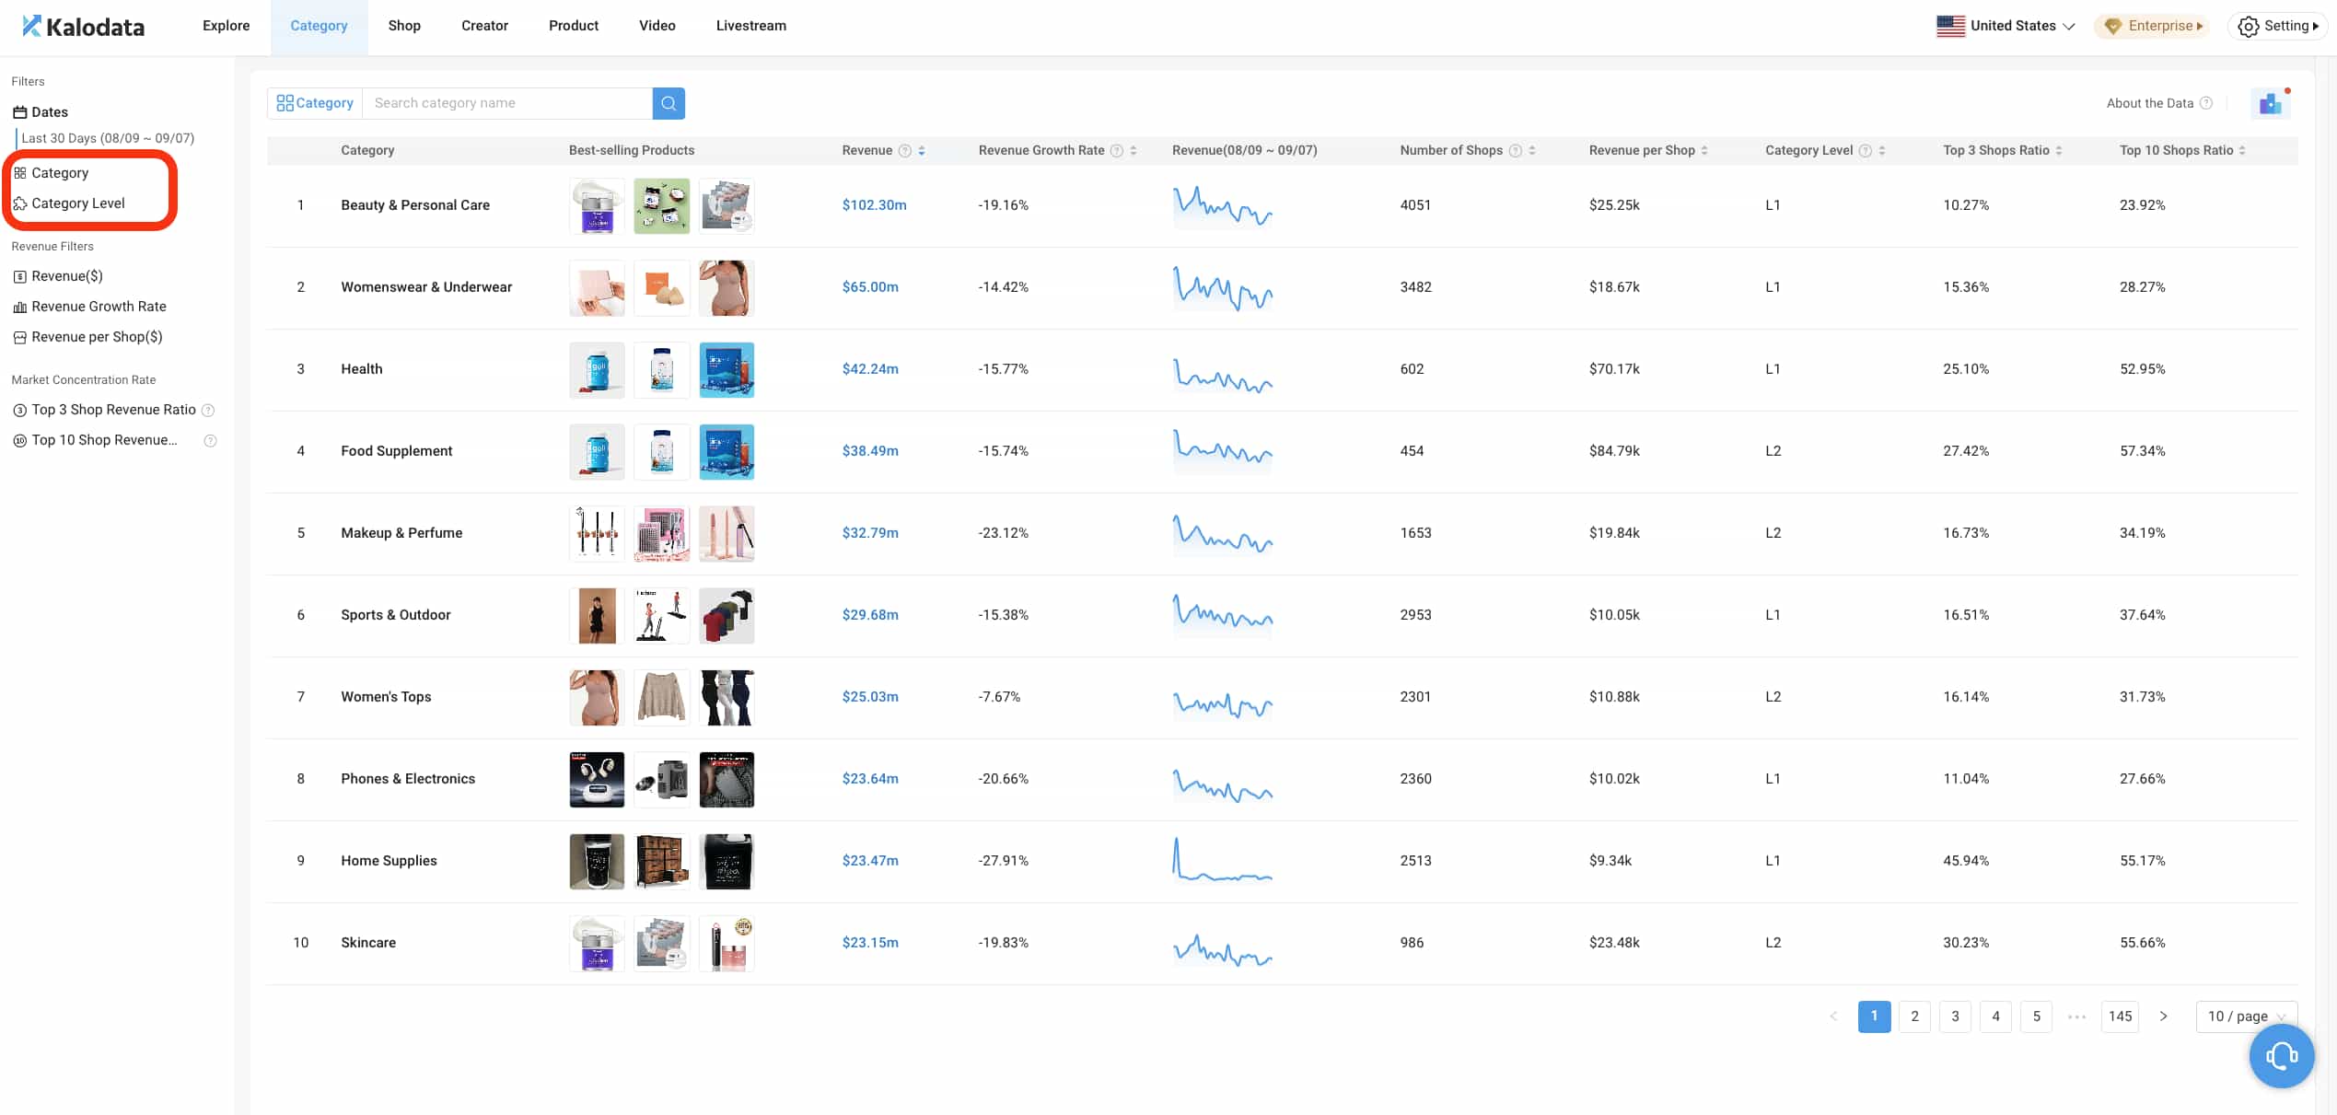Click the blue gift box icon top right

pyautogui.click(x=2270, y=103)
